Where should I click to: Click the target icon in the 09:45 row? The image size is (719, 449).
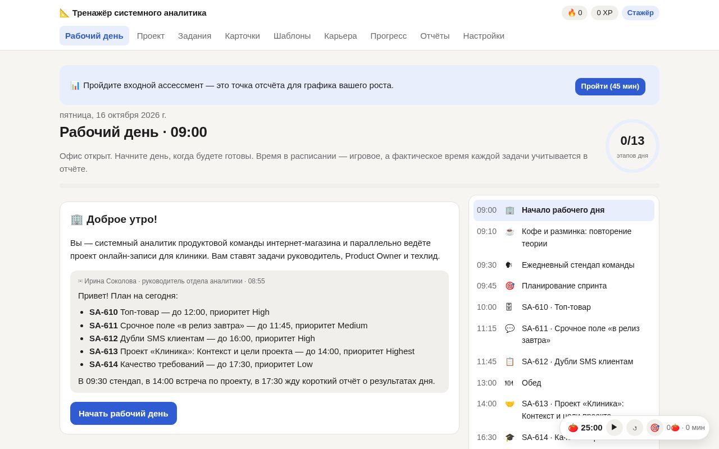click(x=509, y=286)
